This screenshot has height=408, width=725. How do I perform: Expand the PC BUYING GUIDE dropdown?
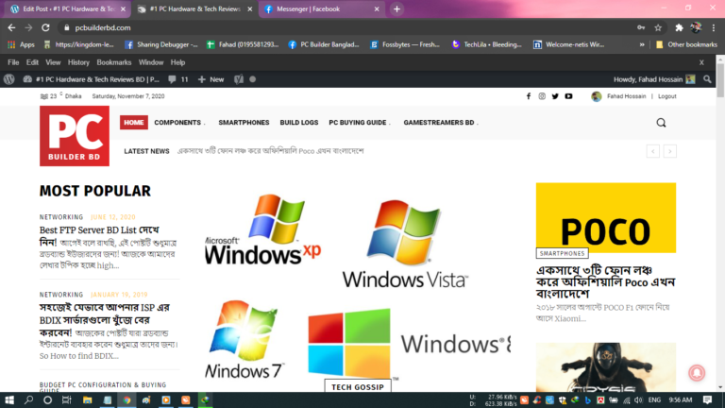(360, 123)
